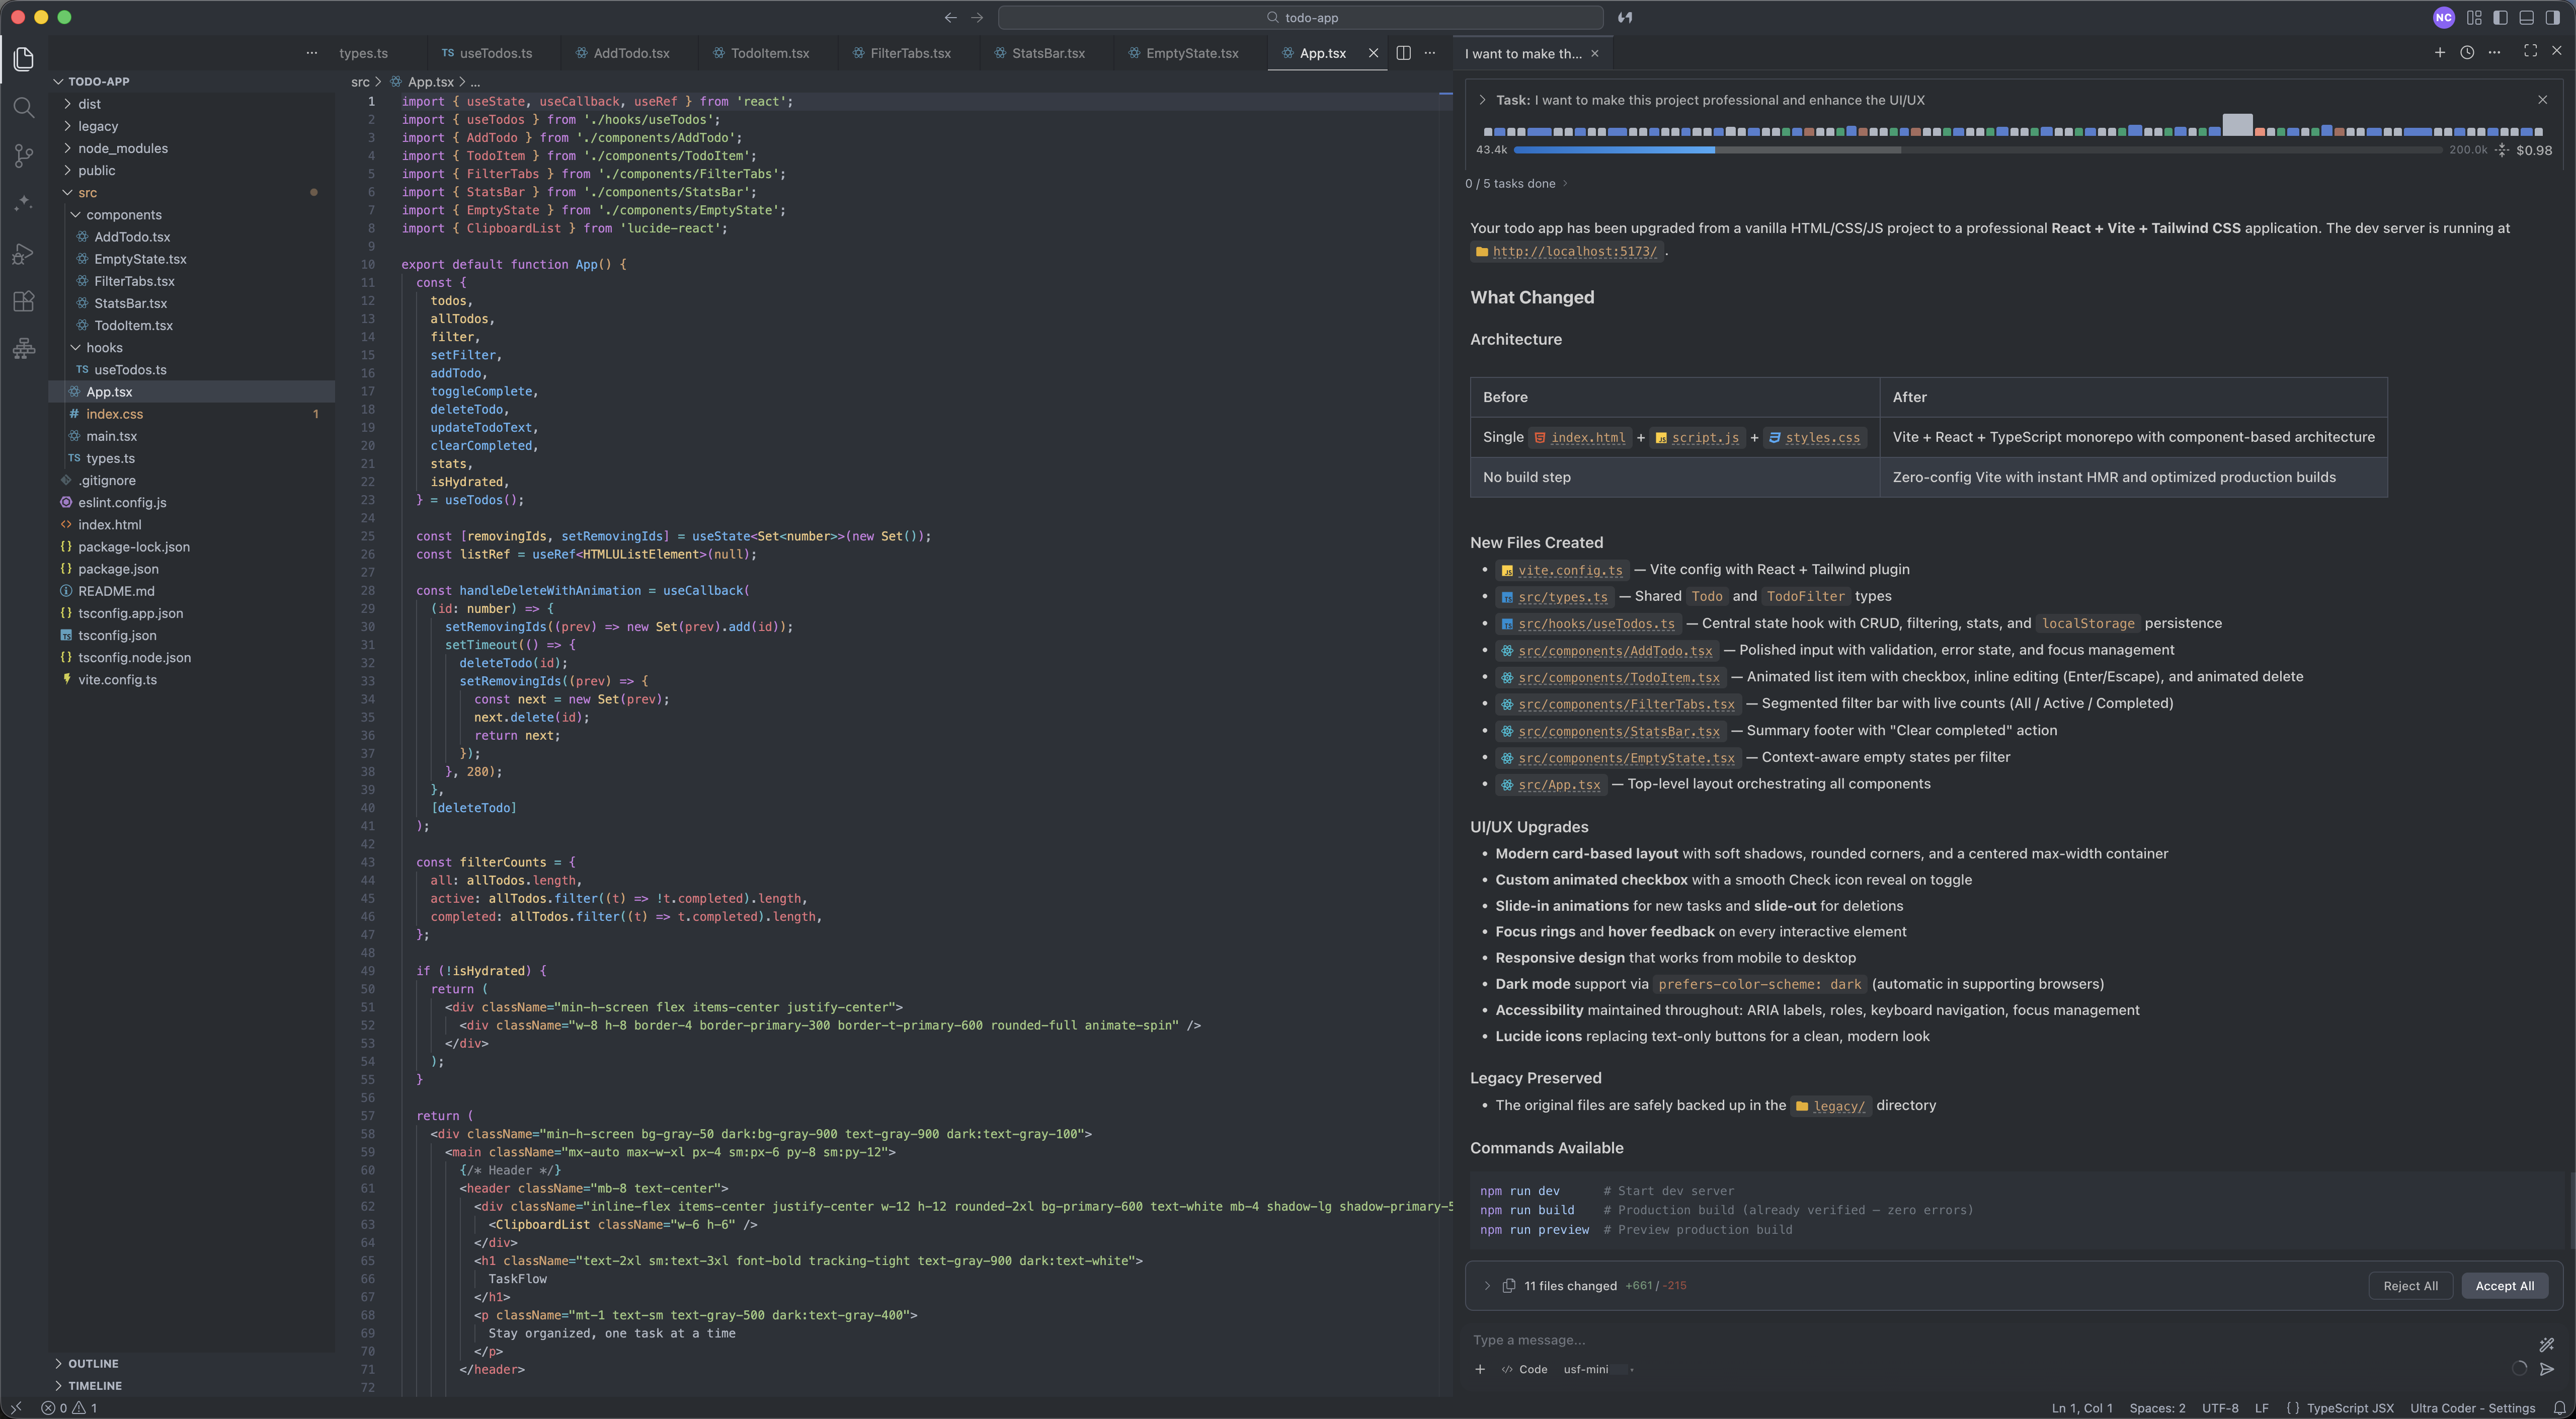Click the enhance prompt magic wand icon
Screen dimensions: 2576x1419
[2546, 1345]
